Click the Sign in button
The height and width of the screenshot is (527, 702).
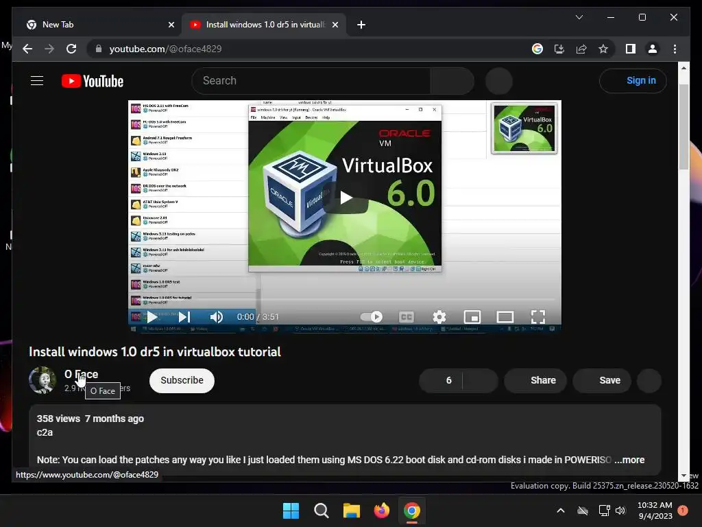coord(633,81)
